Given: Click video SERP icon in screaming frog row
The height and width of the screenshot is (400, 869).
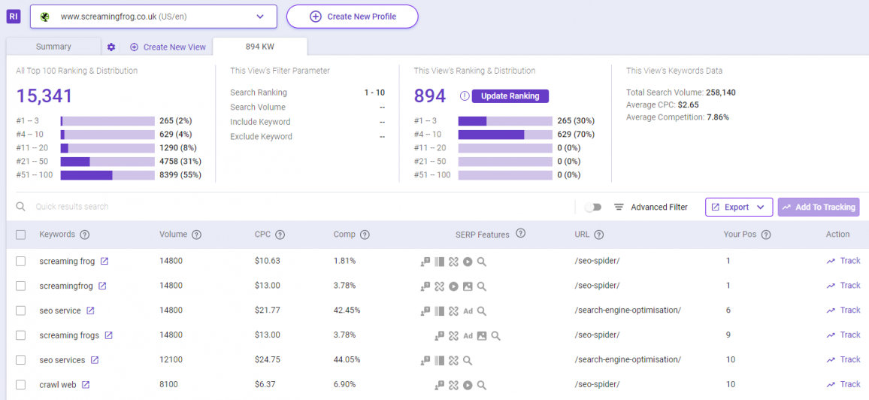Looking at the screenshot, I should point(468,262).
